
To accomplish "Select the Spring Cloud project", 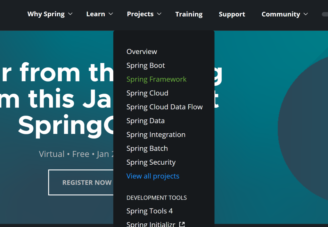I will point(147,93).
